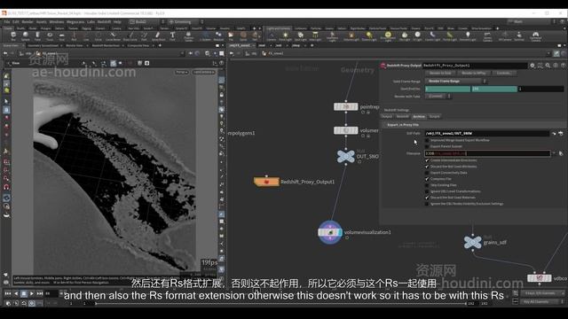Viewport: 568px width, 319px height.
Task: Click the start frame range field
Action: point(447,89)
